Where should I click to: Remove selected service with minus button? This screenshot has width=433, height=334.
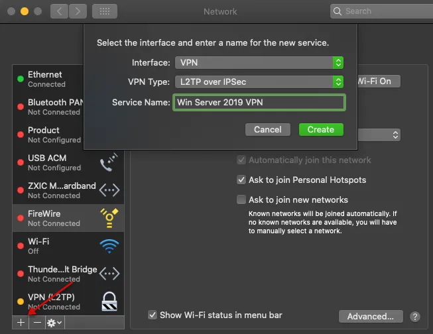(x=37, y=323)
